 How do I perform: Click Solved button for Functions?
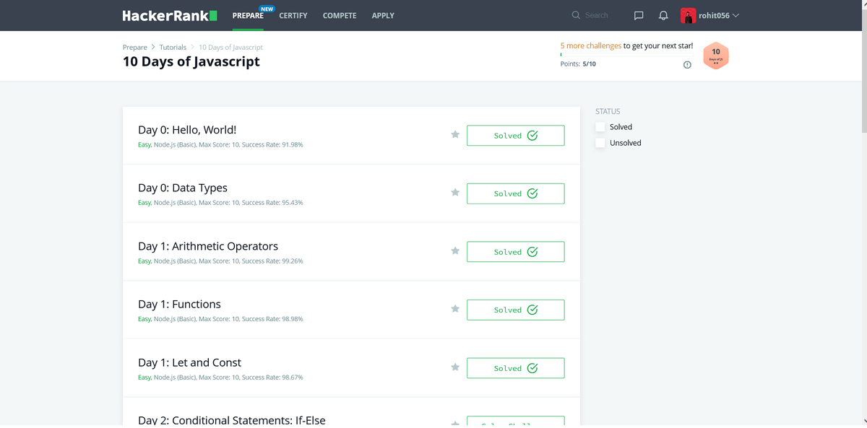516,310
